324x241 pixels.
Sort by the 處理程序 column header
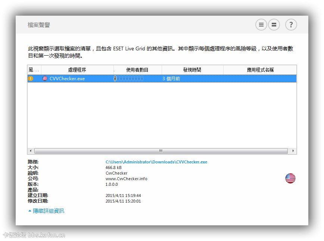77,70
